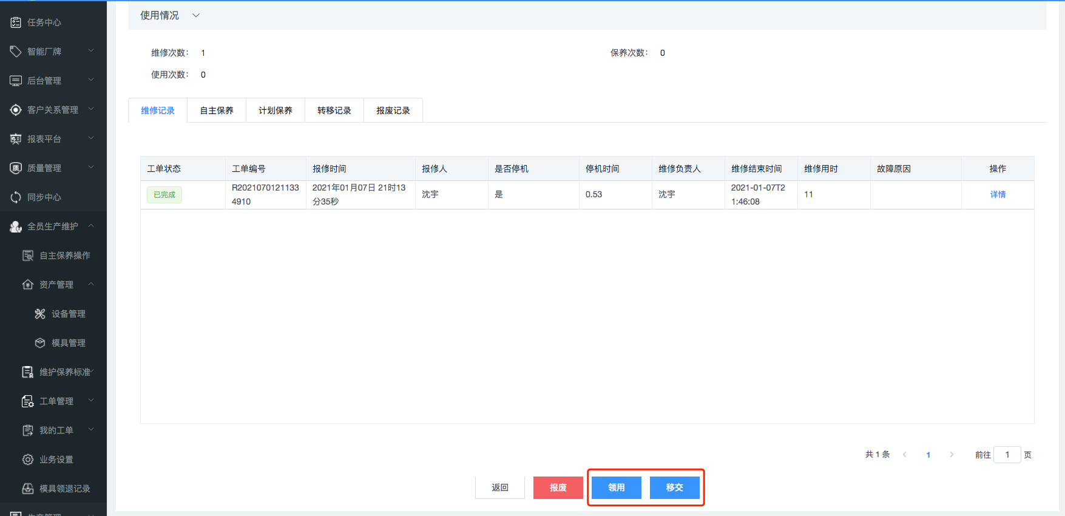Focus the page number input field
1065x516 pixels.
[1007, 455]
